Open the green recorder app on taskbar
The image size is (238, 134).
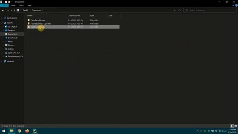click(x=35, y=131)
